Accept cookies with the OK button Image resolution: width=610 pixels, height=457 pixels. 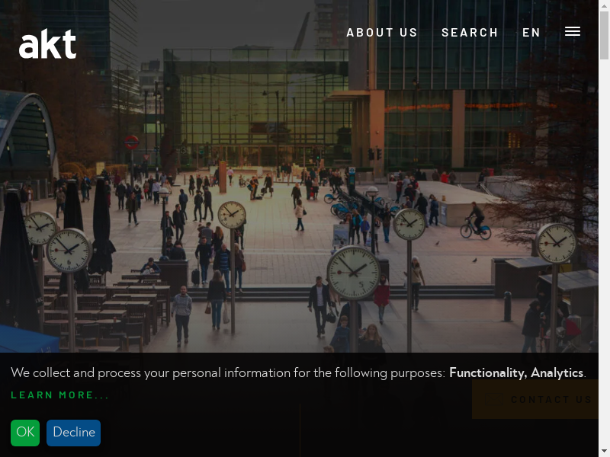pyautogui.click(x=25, y=433)
